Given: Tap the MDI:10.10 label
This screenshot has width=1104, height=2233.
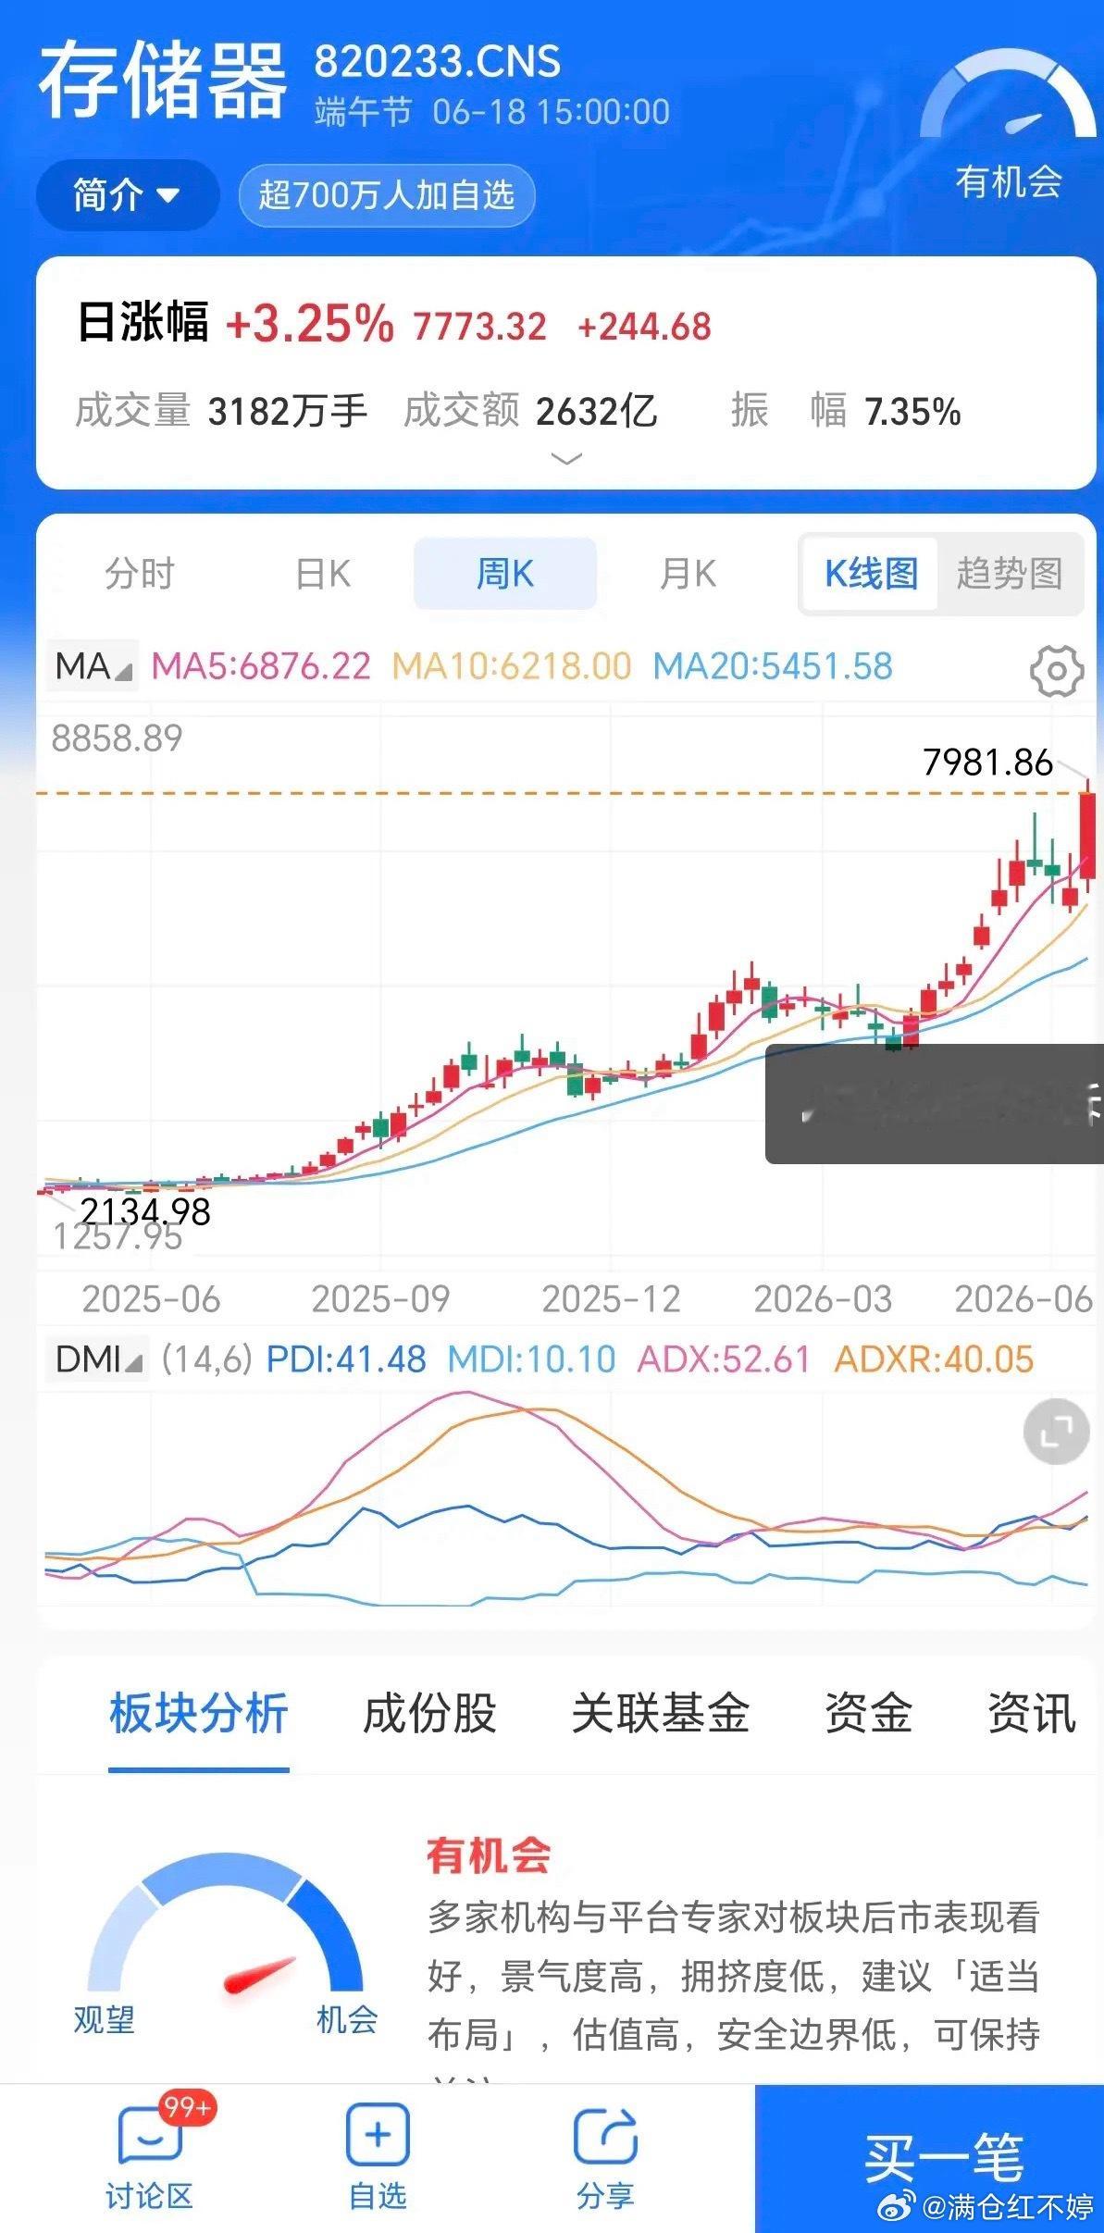Looking at the screenshot, I should 531,1359.
